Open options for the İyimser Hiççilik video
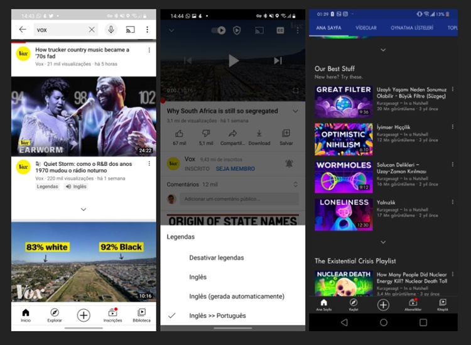The width and height of the screenshot is (471, 345). pos(453,127)
